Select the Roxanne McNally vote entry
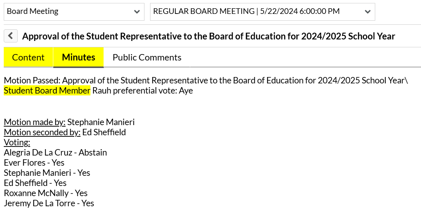Screen dimensions: 421x216 (46, 193)
